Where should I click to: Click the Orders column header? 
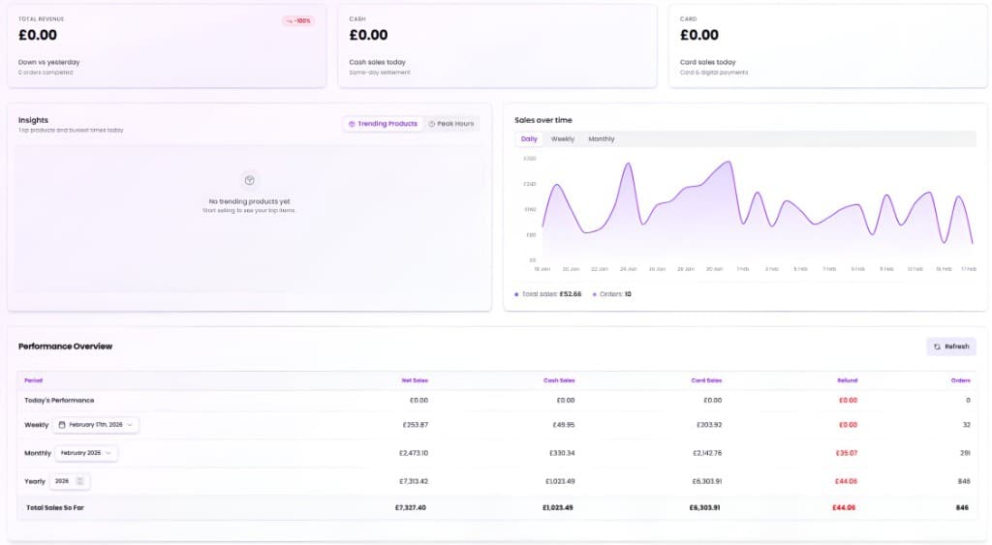pyautogui.click(x=960, y=380)
